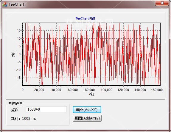
Task: Click the 40,000 x-axis label
Action: point(56,90)
